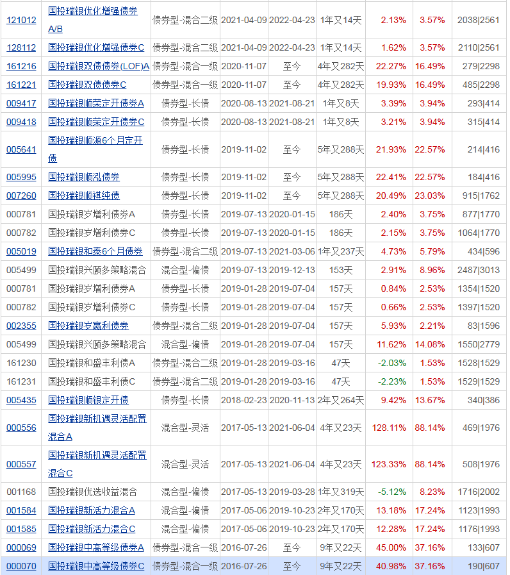Image resolution: width=510 pixels, height=575 pixels.
Task: Select the fund code 161230 text
Action: (x=21, y=363)
